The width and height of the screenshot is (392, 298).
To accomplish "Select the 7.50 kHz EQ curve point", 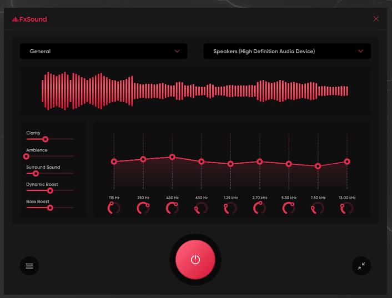I will 318,166.
